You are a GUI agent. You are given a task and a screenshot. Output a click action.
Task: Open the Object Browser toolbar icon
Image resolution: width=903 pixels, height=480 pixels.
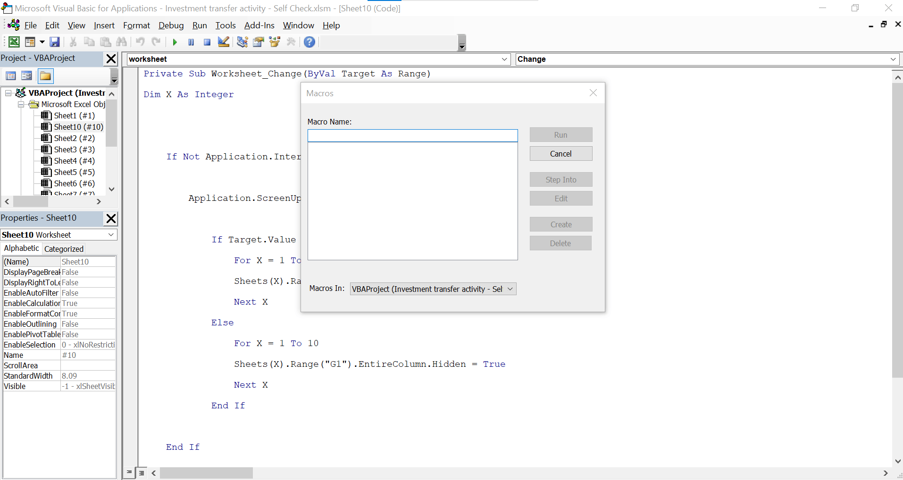pyautogui.click(x=275, y=42)
